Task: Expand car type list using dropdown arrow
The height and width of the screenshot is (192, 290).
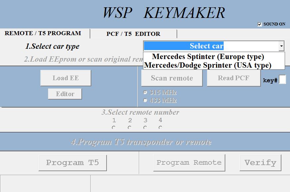Action: click(x=281, y=46)
